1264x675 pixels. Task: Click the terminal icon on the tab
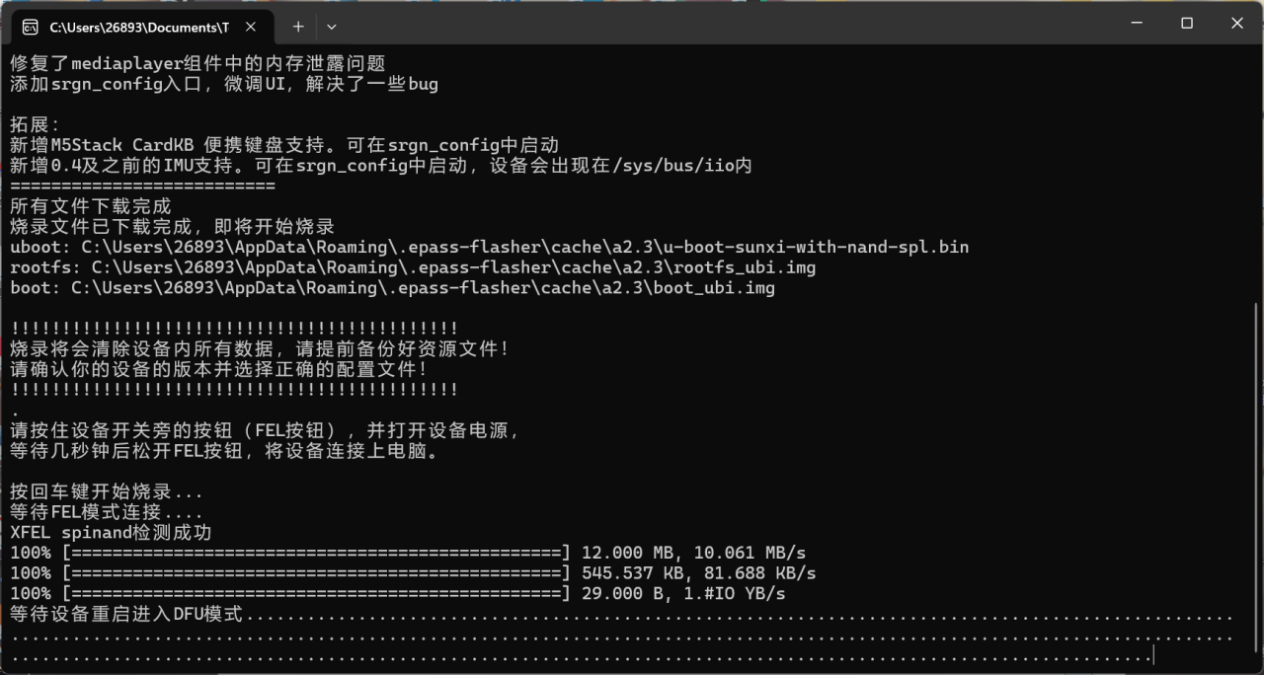(x=31, y=27)
